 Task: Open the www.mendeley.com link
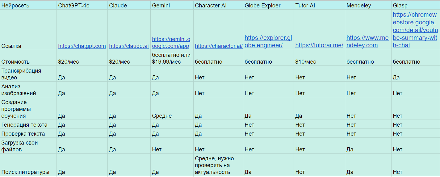pos(367,41)
